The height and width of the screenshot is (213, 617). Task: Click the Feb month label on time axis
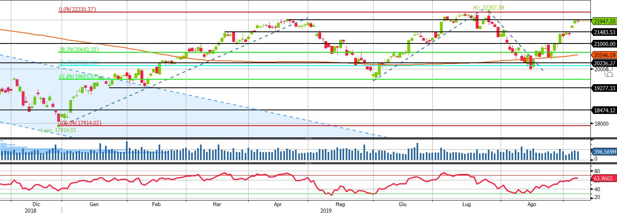(156, 204)
